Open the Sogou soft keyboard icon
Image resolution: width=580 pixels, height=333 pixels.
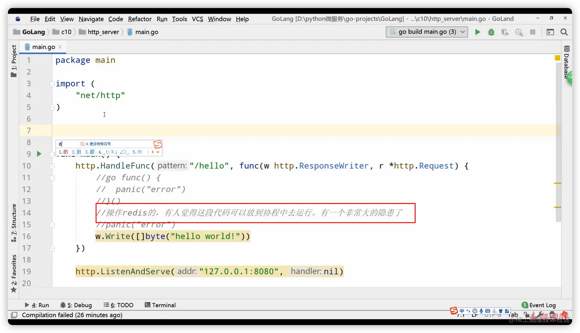click(x=488, y=311)
